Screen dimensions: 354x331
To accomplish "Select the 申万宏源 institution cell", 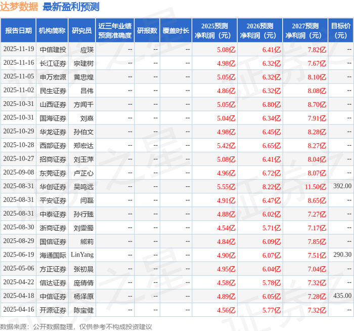I will tap(53, 77).
